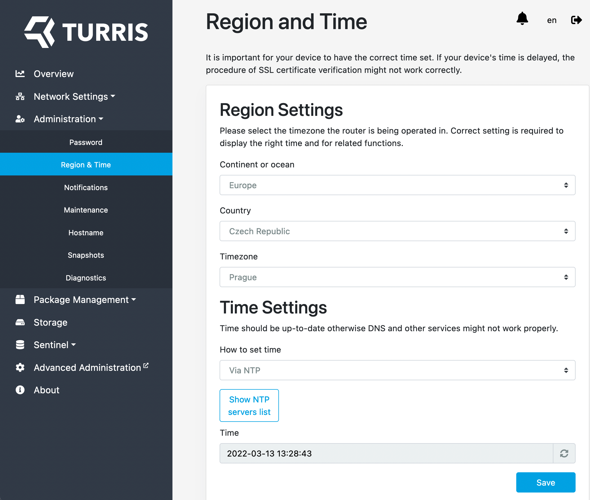Open the Timezone dropdown showing Prague
The image size is (590, 500).
[397, 277]
